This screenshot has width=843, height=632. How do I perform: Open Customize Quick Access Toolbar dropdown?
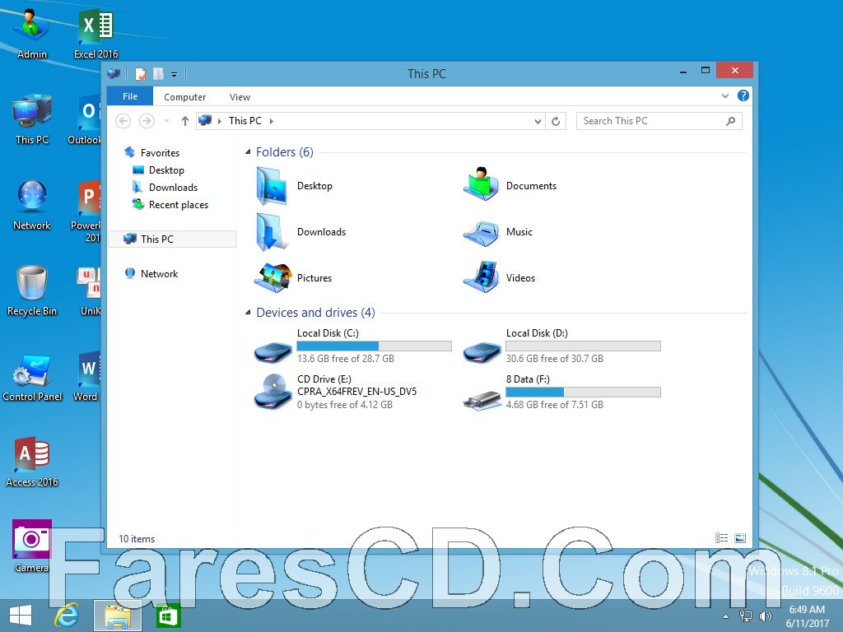(175, 75)
